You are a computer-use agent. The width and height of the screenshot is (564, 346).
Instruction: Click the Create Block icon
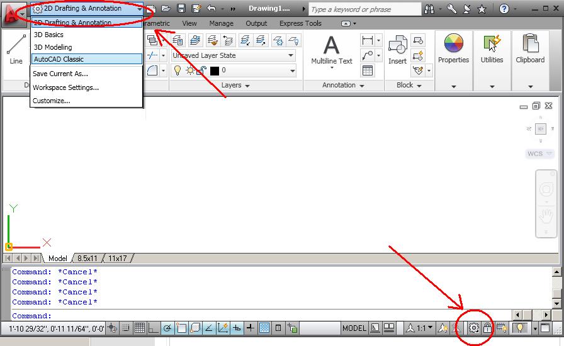[x=418, y=40]
